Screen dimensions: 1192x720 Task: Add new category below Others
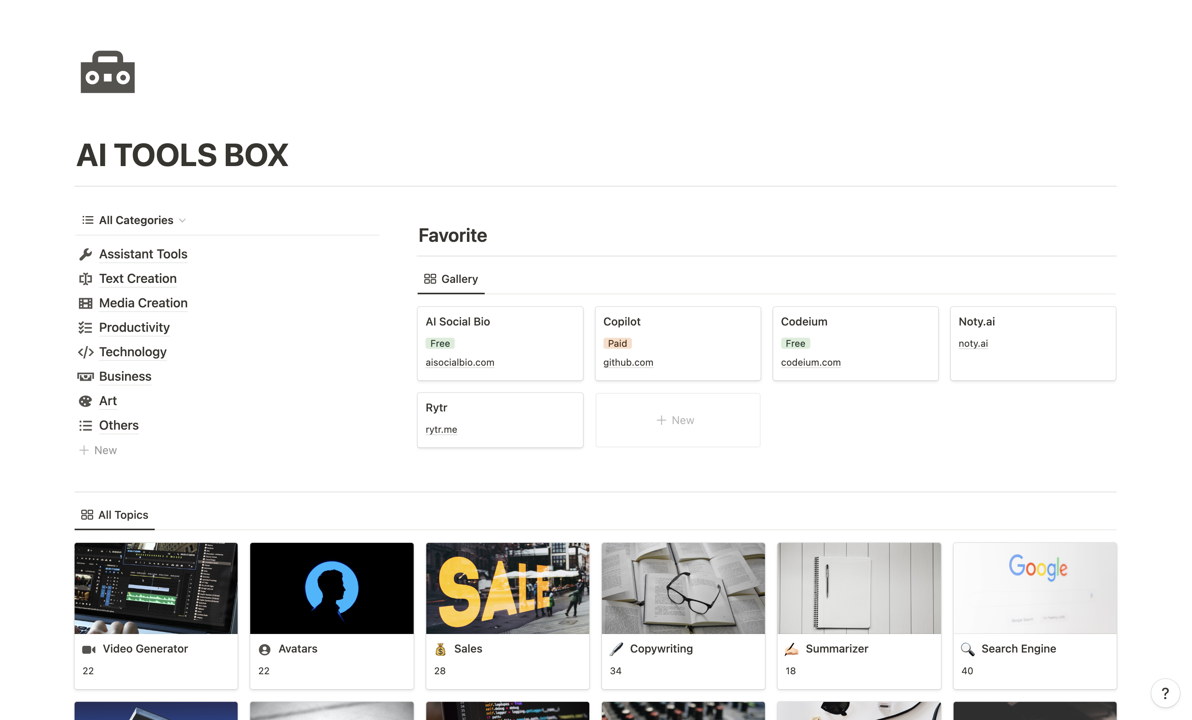tap(98, 450)
